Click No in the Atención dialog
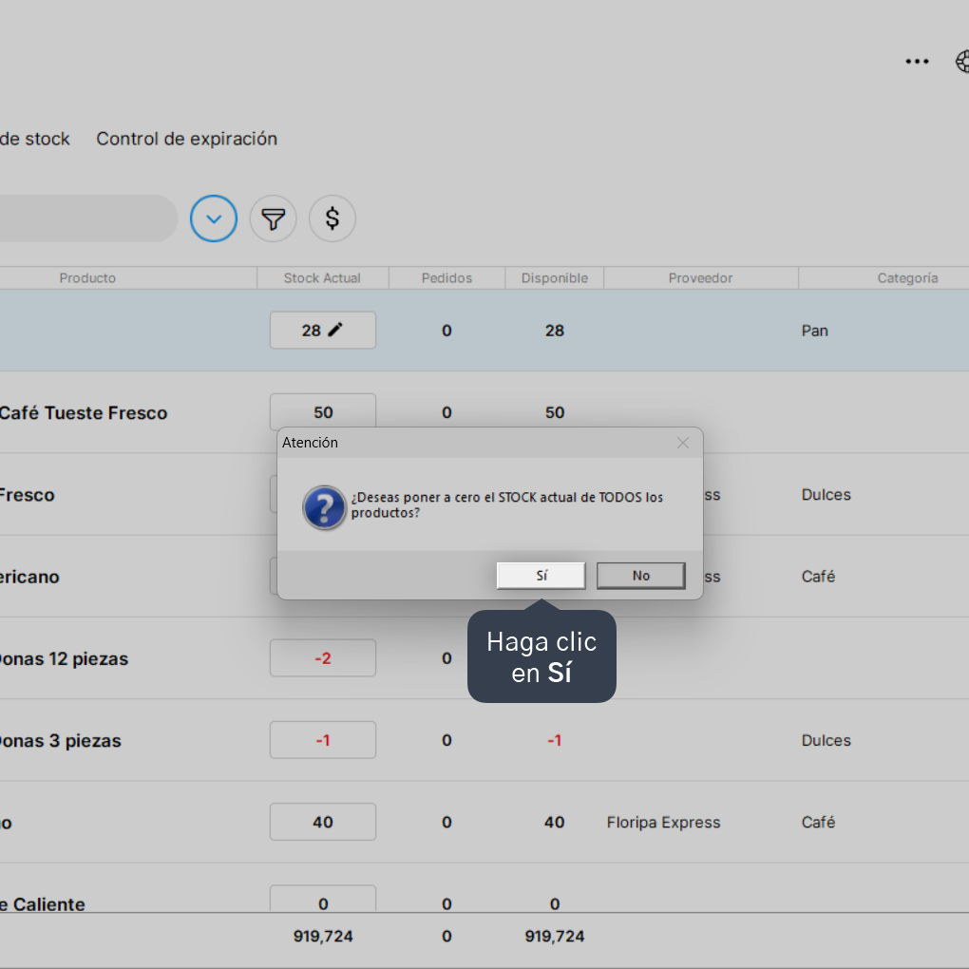The image size is (969, 969). [641, 576]
